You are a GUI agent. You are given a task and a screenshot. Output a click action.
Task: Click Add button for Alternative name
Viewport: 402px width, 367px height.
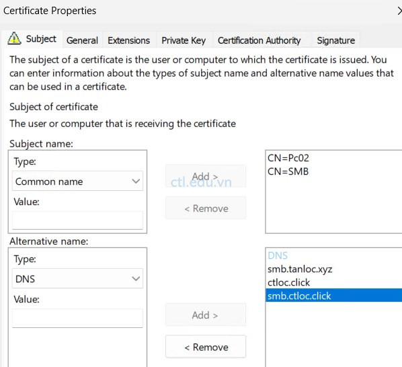coord(206,315)
